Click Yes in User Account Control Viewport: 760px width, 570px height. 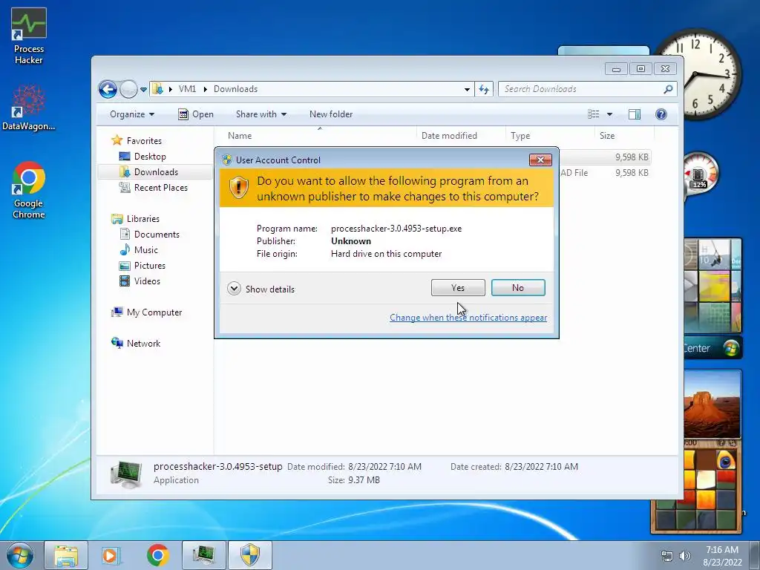coord(458,288)
